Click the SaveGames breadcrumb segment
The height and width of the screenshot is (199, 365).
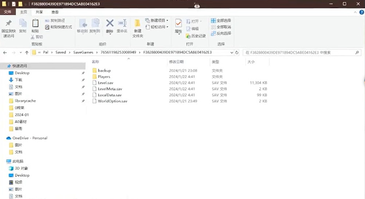tap(83, 52)
